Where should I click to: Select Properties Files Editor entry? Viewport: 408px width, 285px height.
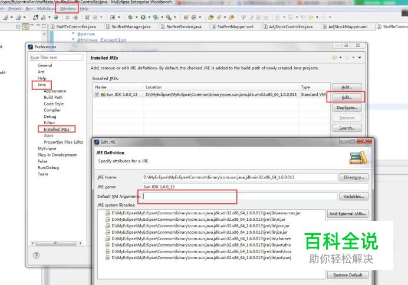click(x=64, y=142)
